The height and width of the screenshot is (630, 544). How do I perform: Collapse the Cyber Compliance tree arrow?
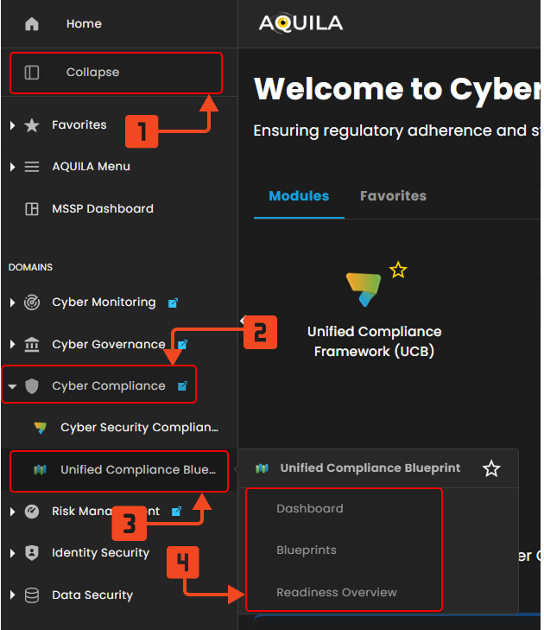click(x=12, y=386)
